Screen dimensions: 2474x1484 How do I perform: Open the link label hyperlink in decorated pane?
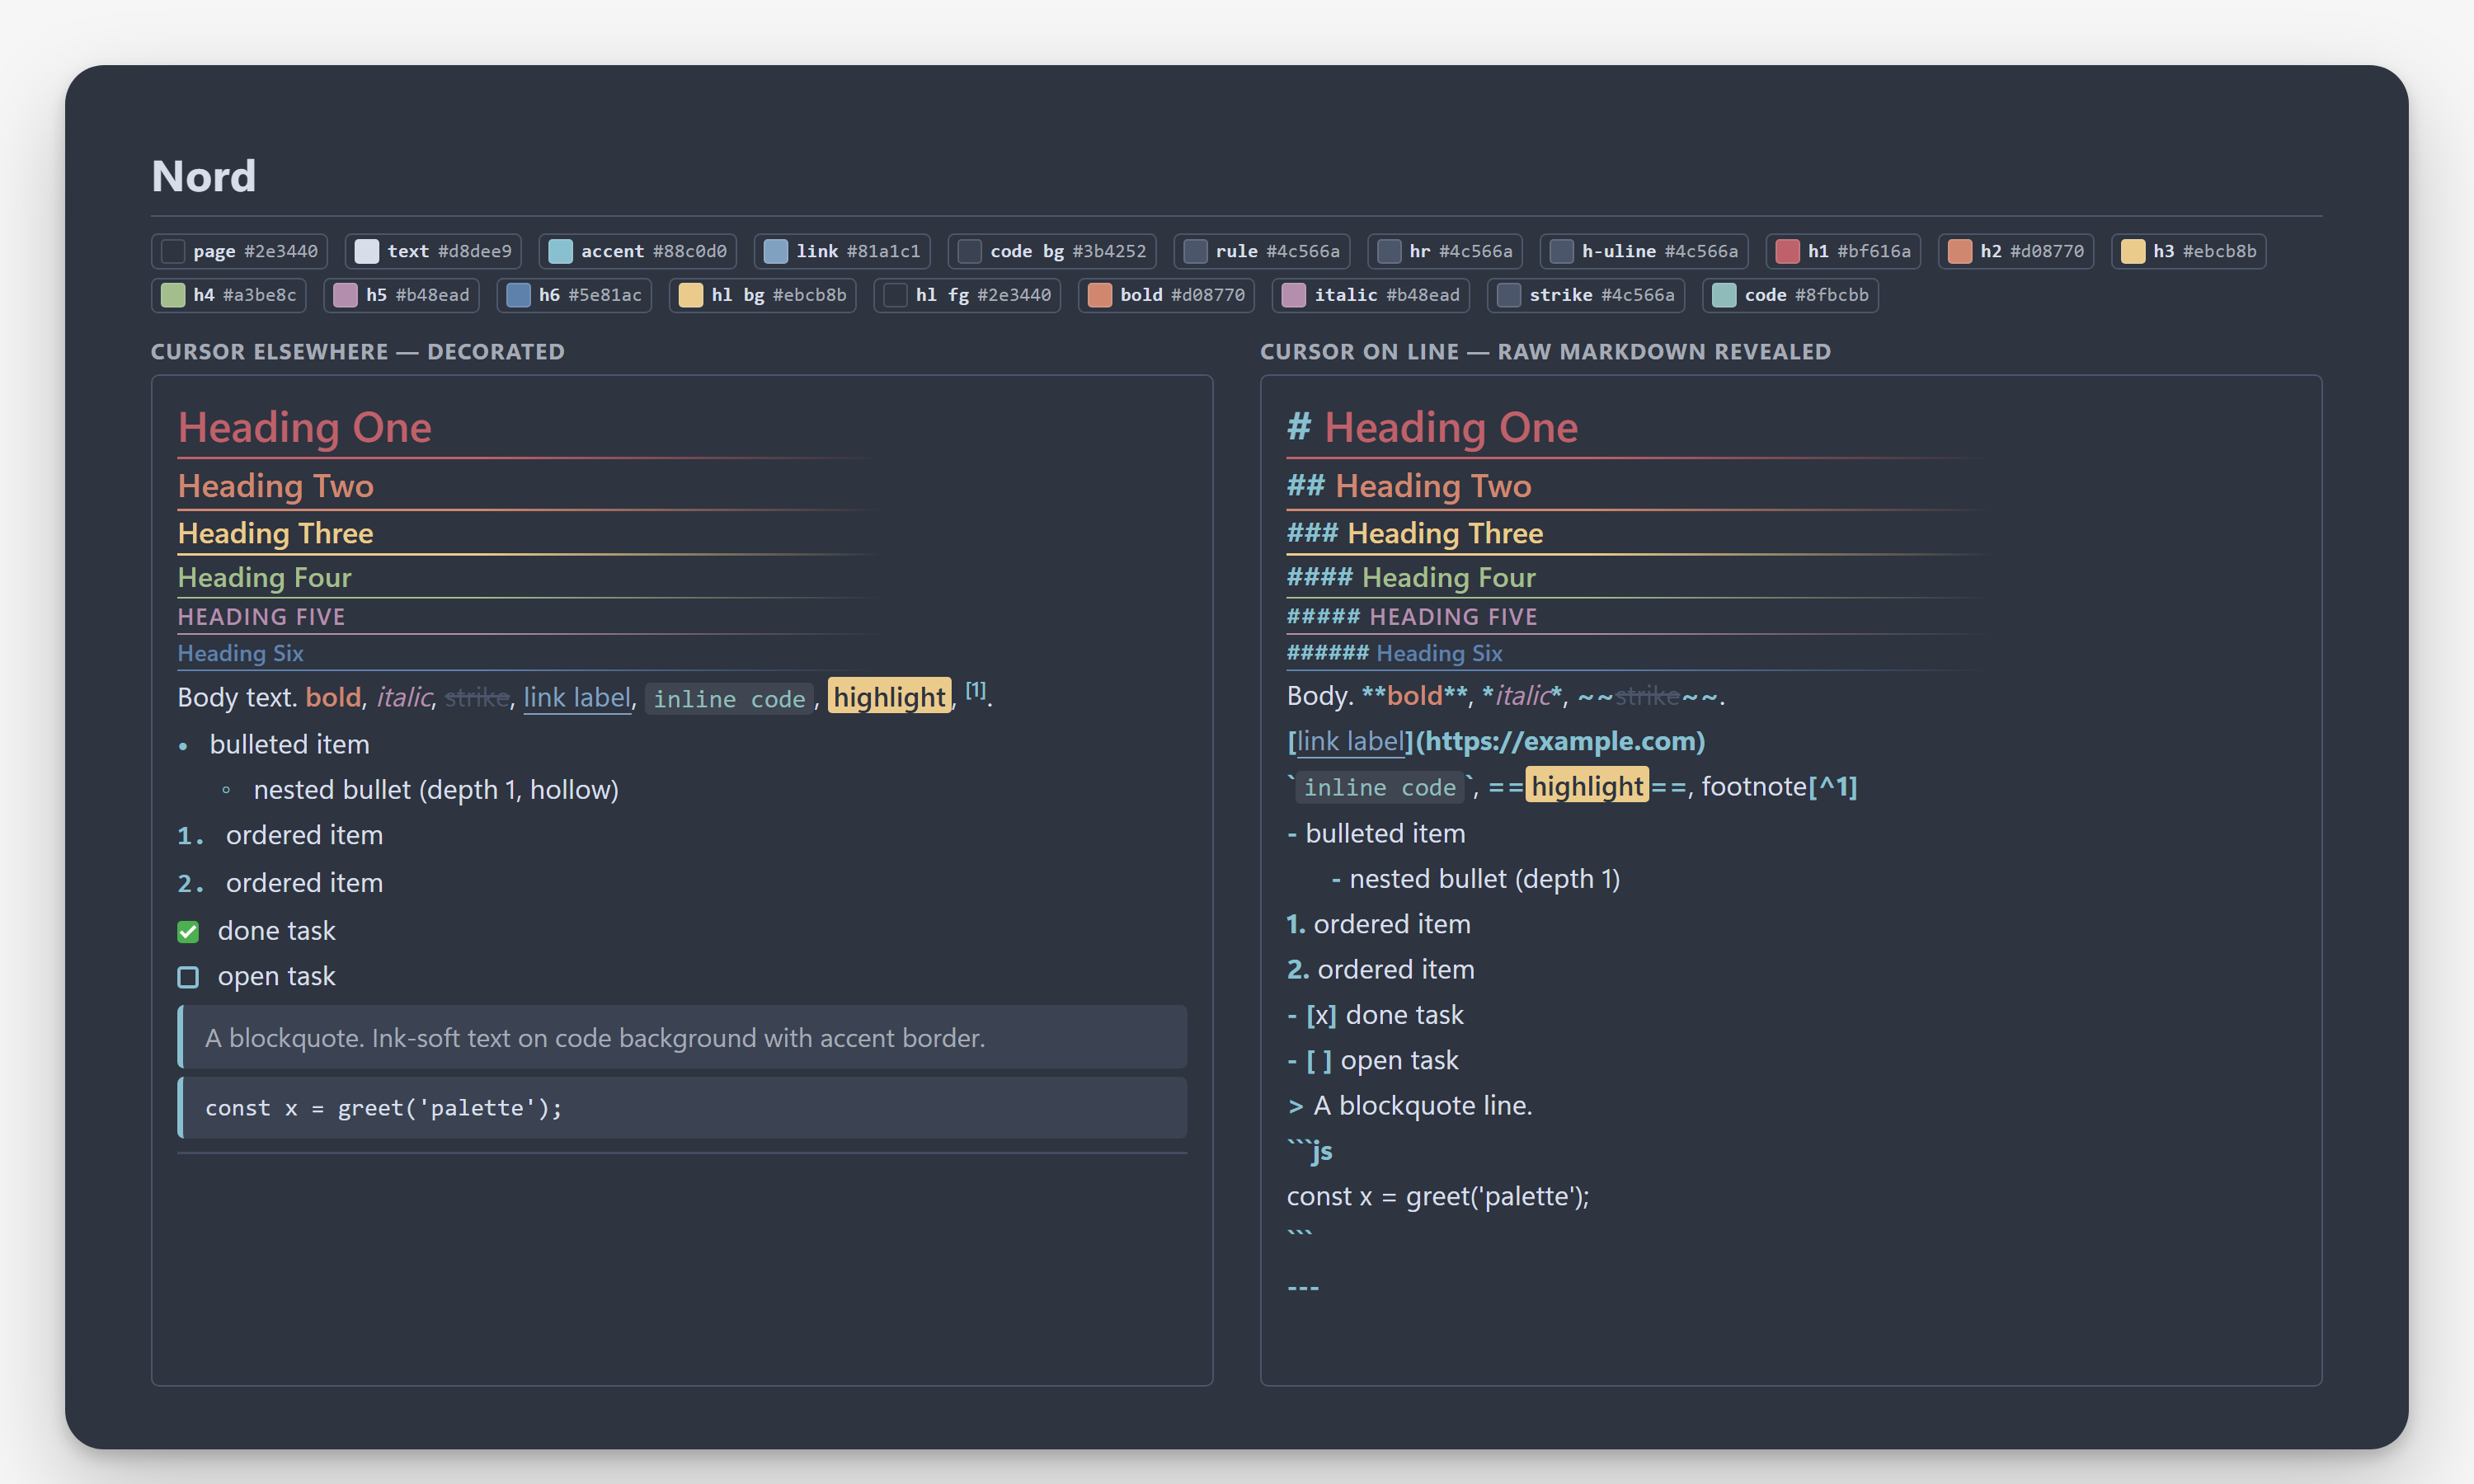pyautogui.click(x=577, y=697)
